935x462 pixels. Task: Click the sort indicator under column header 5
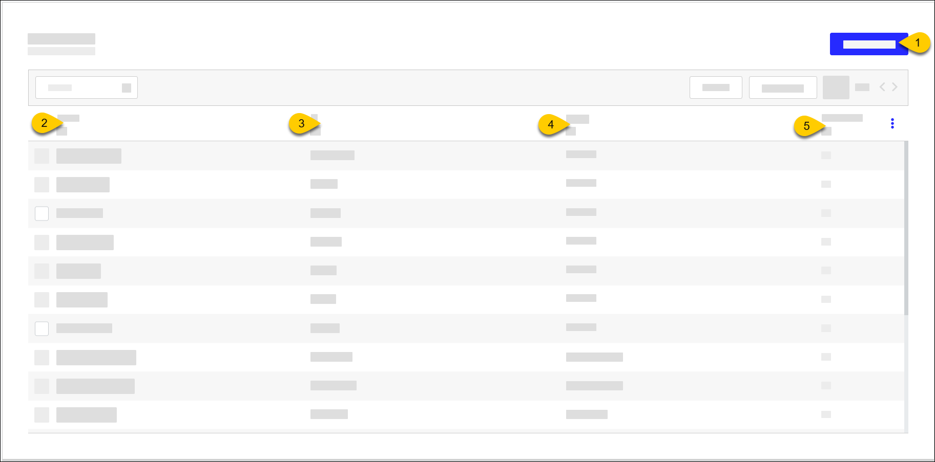[826, 131]
